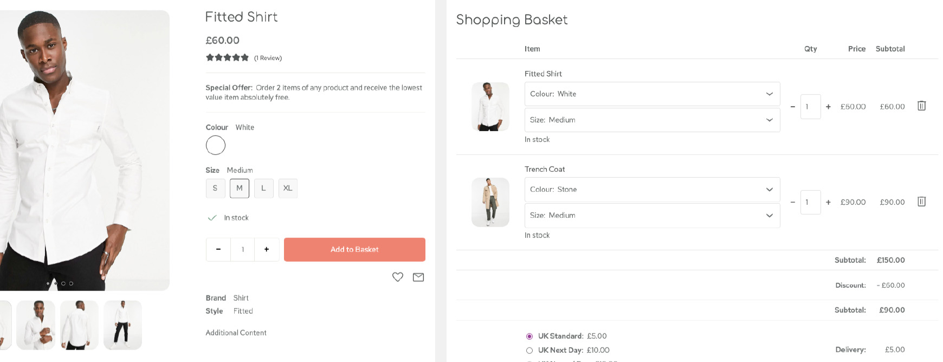943x362 pixels.
Task: Select size L
Action: point(263,188)
